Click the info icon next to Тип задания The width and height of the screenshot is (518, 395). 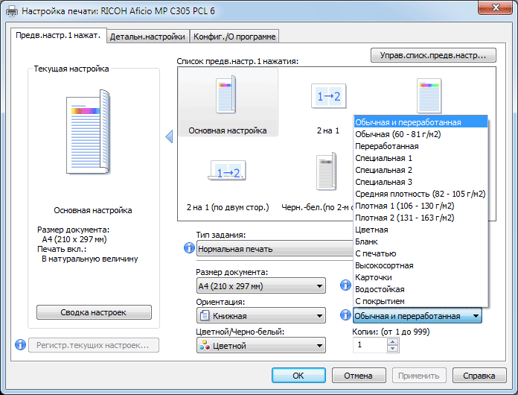(x=189, y=247)
